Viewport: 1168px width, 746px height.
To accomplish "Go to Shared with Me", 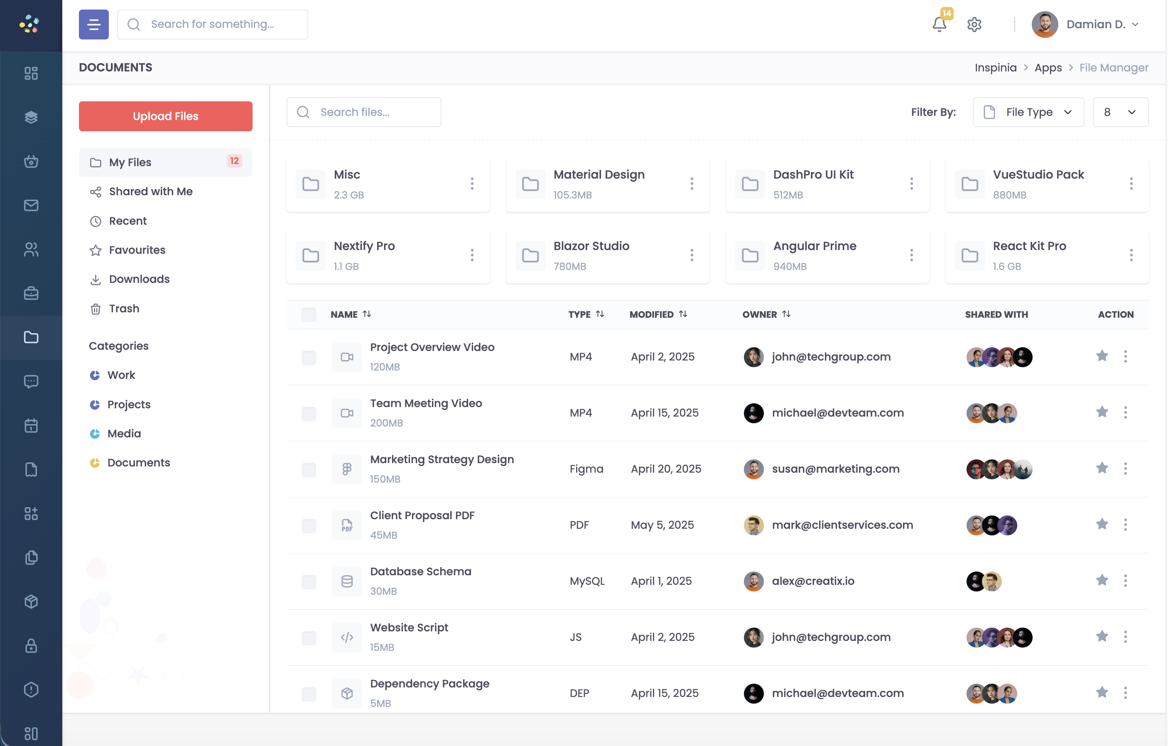I will click(x=150, y=191).
